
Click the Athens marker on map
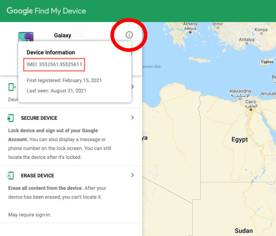coord(190,32)
